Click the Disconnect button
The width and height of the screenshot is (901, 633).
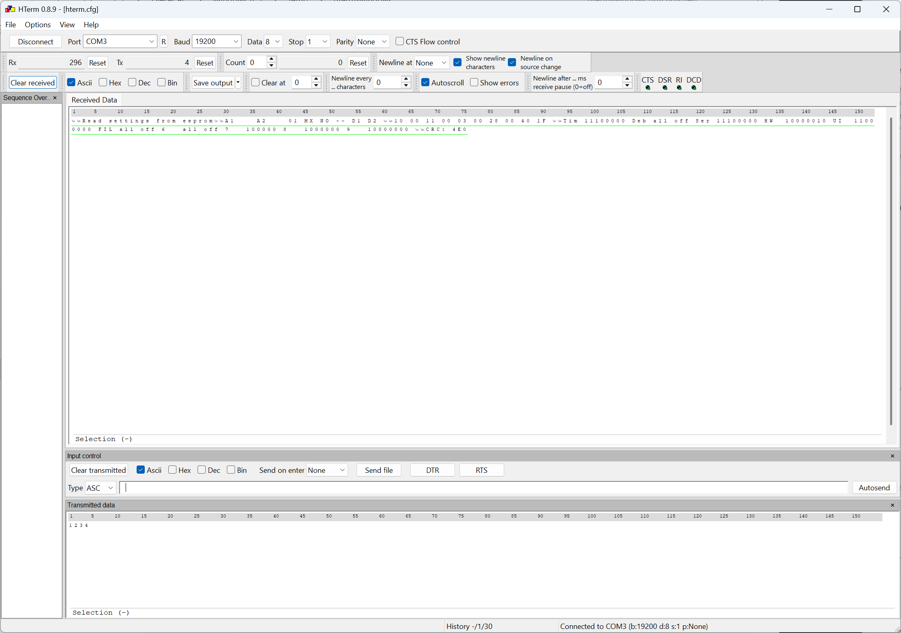click(35, 41)
